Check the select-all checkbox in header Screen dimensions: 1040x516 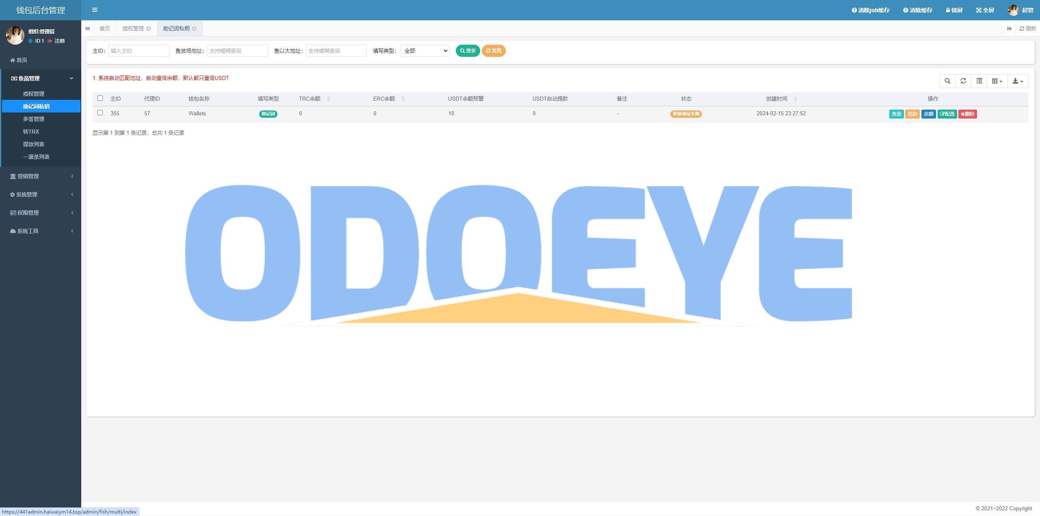tap(100, 98)
